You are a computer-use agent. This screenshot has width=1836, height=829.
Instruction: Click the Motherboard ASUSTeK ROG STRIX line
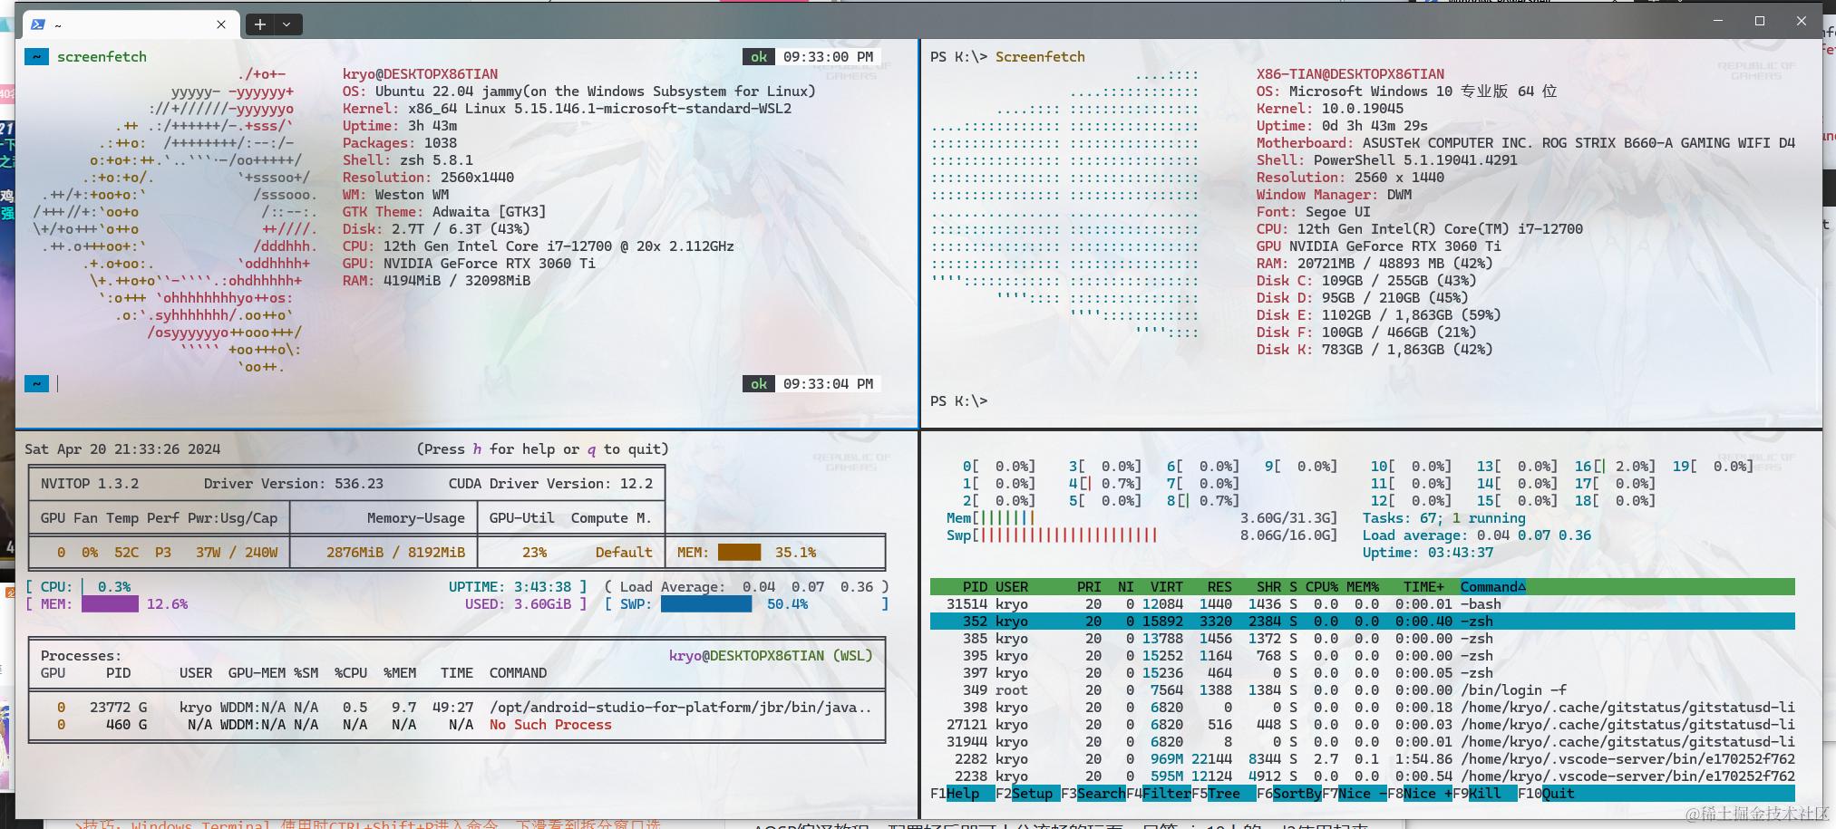click(x=1526, y=142)
